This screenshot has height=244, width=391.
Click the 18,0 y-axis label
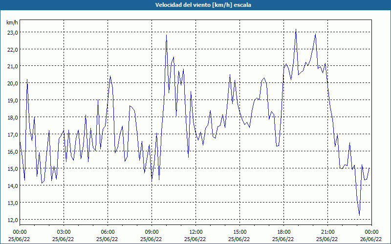coord(12,118)
